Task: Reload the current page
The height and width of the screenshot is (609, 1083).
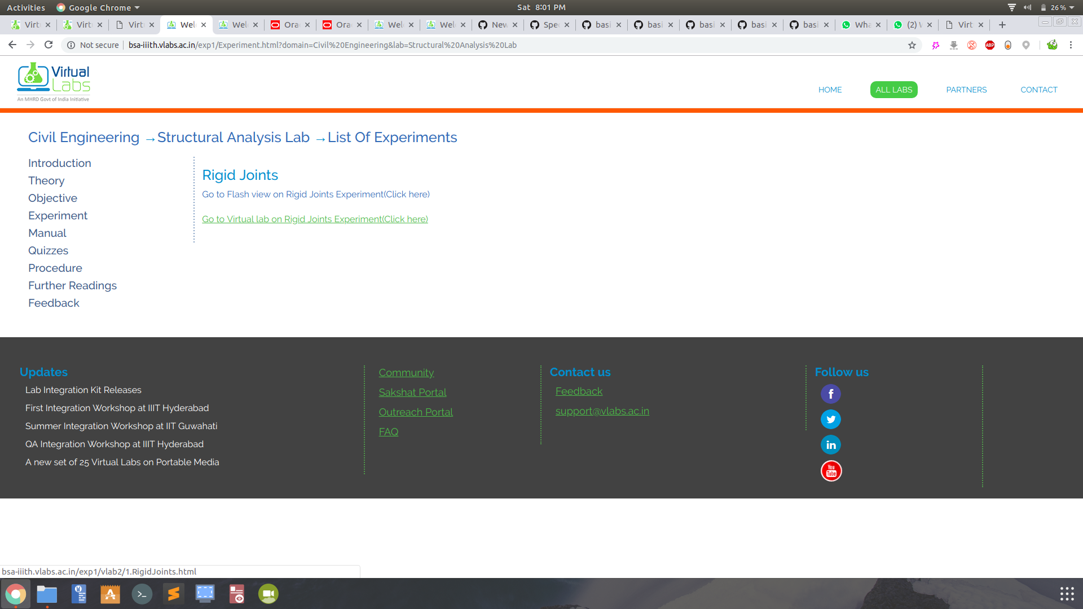Action: pyautogui.click(x=49, y=45)
